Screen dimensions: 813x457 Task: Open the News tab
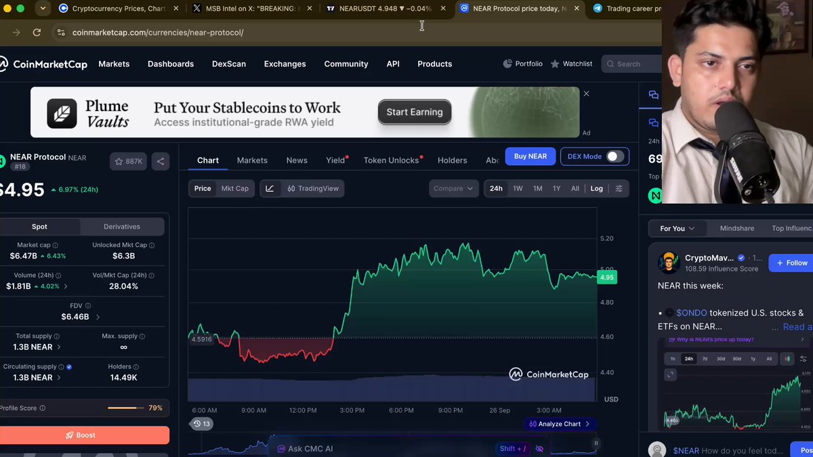[297, 160]
